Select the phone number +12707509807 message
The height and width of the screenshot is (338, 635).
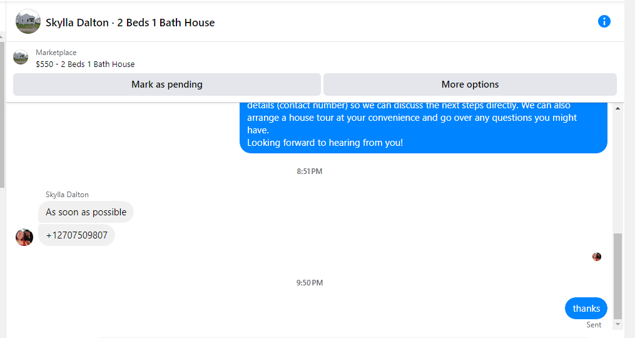76,235
